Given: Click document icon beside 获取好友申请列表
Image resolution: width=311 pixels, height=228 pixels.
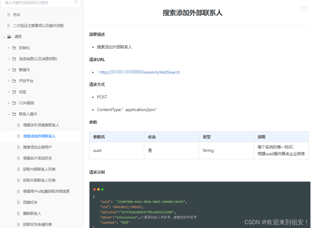Looking at the screenshot, I should point(18,225).
